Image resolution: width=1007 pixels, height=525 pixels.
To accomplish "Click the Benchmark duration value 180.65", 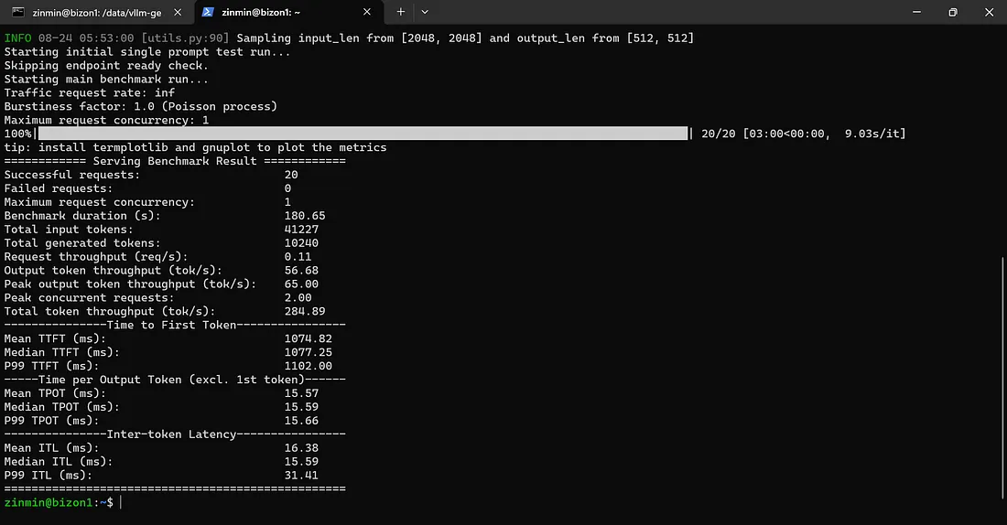I will (305, 216).
